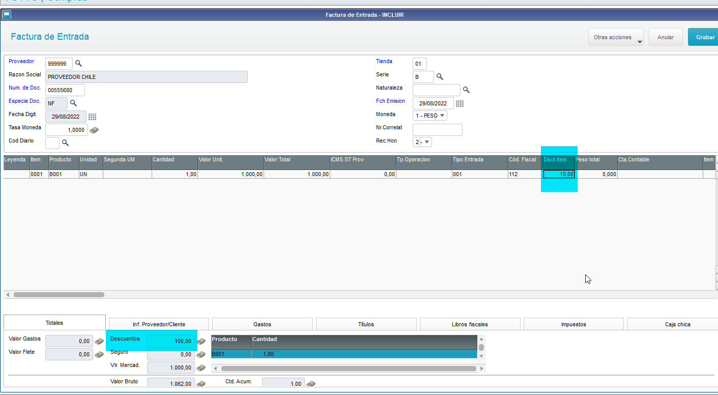Viewport: 718px width, 395px height.
Task: Open money icon next to Valor Bruto
Action: pyautogui.click(x=201, y=384)
